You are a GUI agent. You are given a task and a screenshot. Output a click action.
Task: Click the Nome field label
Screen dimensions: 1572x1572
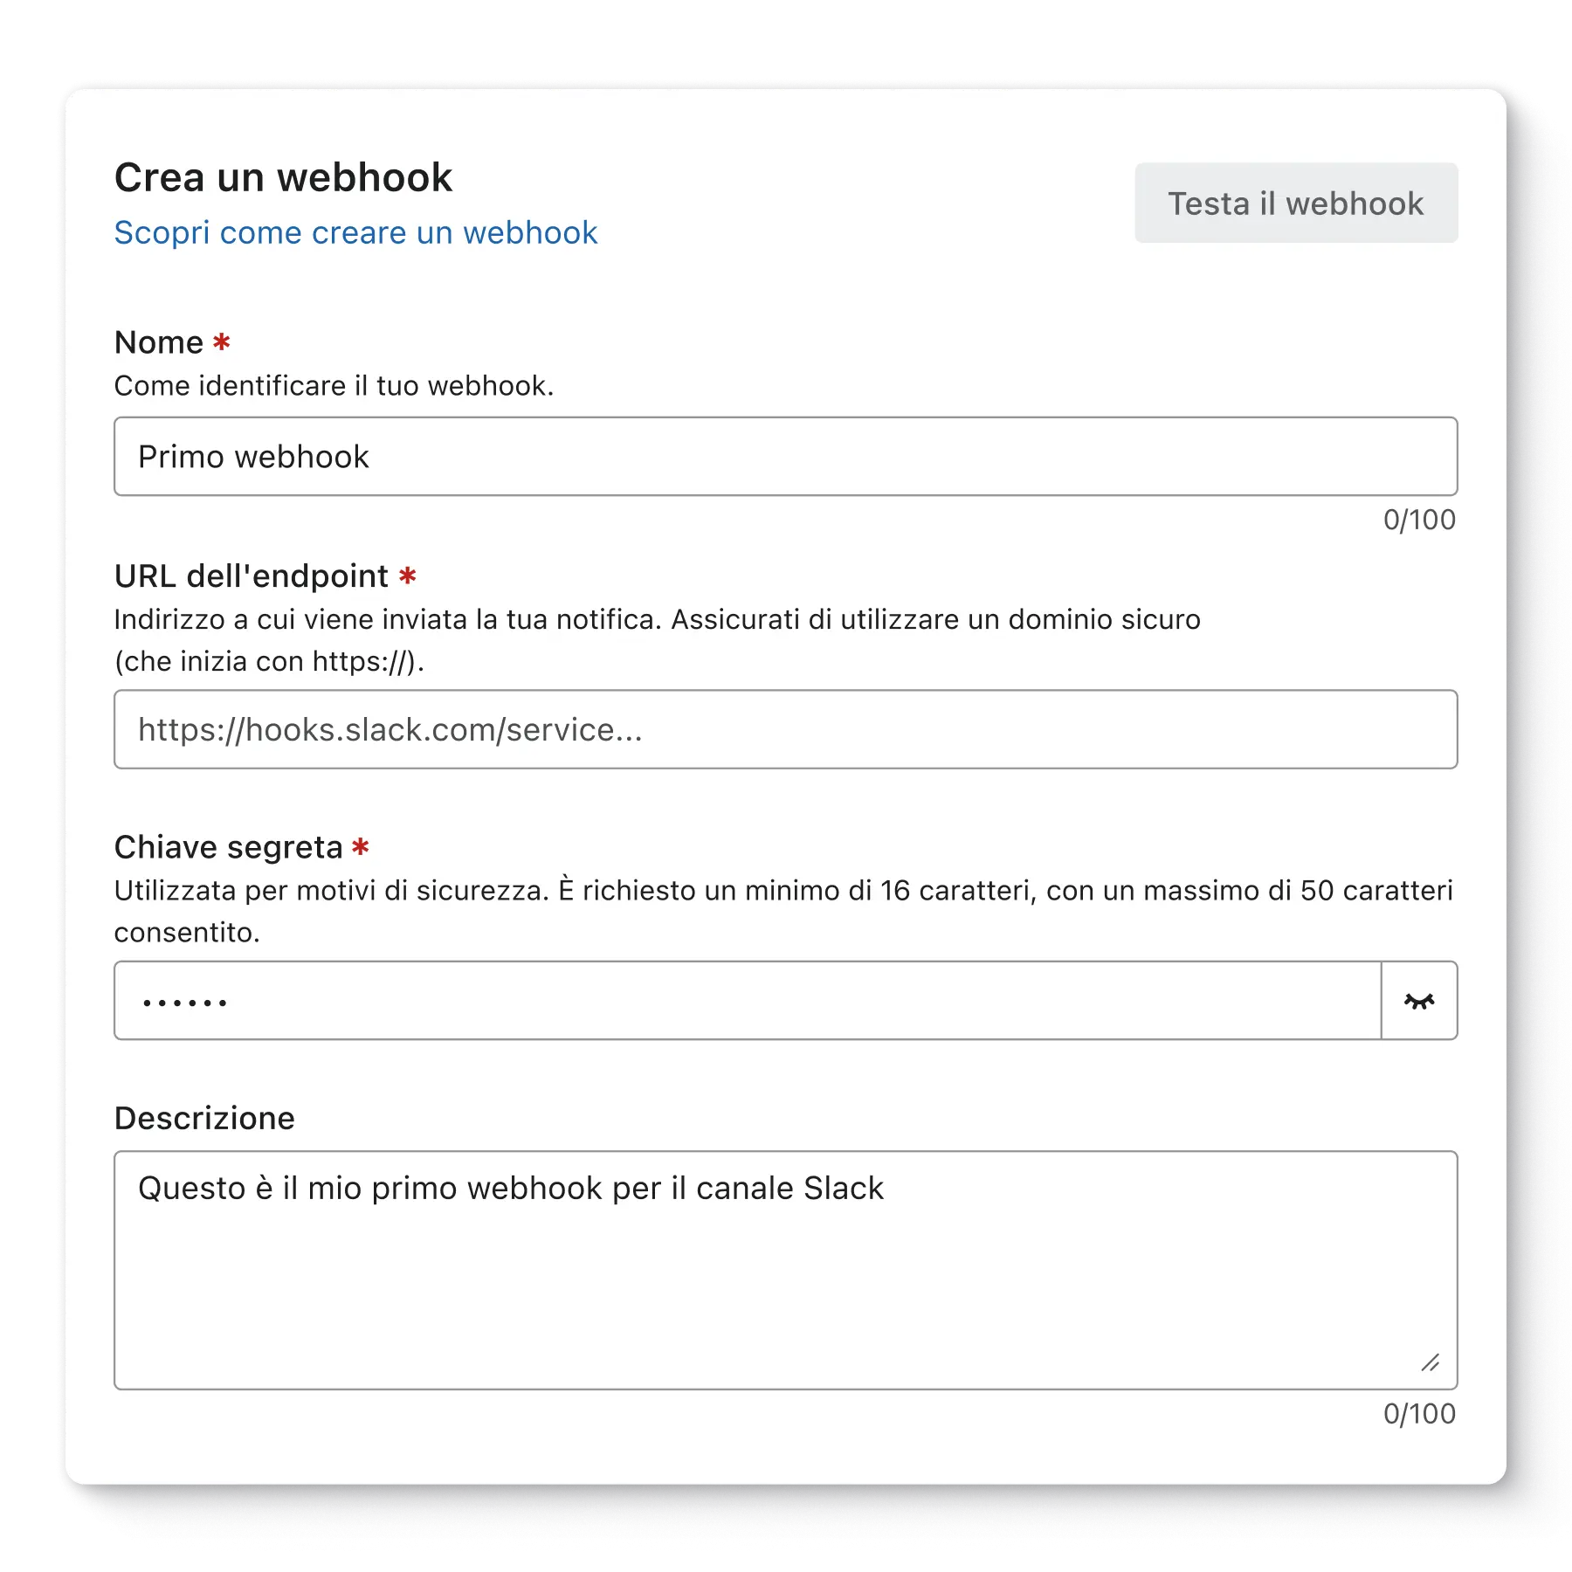(x=159, y=342)
